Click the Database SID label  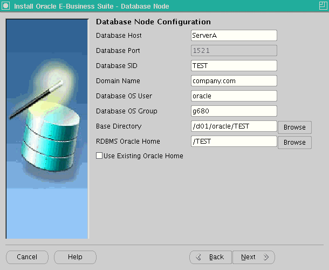(x=116, y=66)
